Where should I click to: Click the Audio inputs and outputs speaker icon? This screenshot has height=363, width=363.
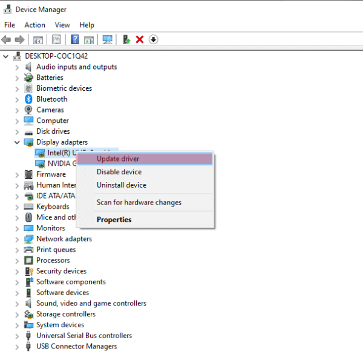[x=28, y=67]
